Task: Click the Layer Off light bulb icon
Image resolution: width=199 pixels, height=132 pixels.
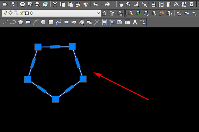Action: (x=186, y=14)
